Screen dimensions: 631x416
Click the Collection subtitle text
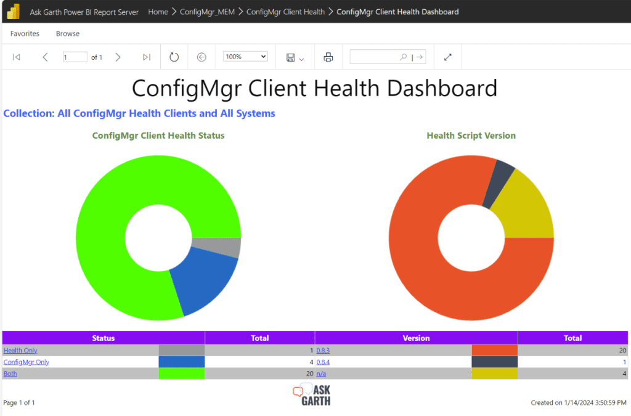point(139,113)
